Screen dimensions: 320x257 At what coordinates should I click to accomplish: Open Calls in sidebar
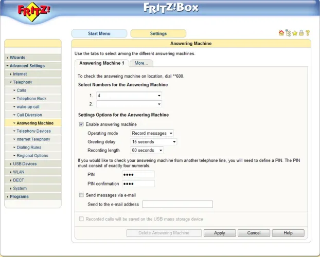33,90
